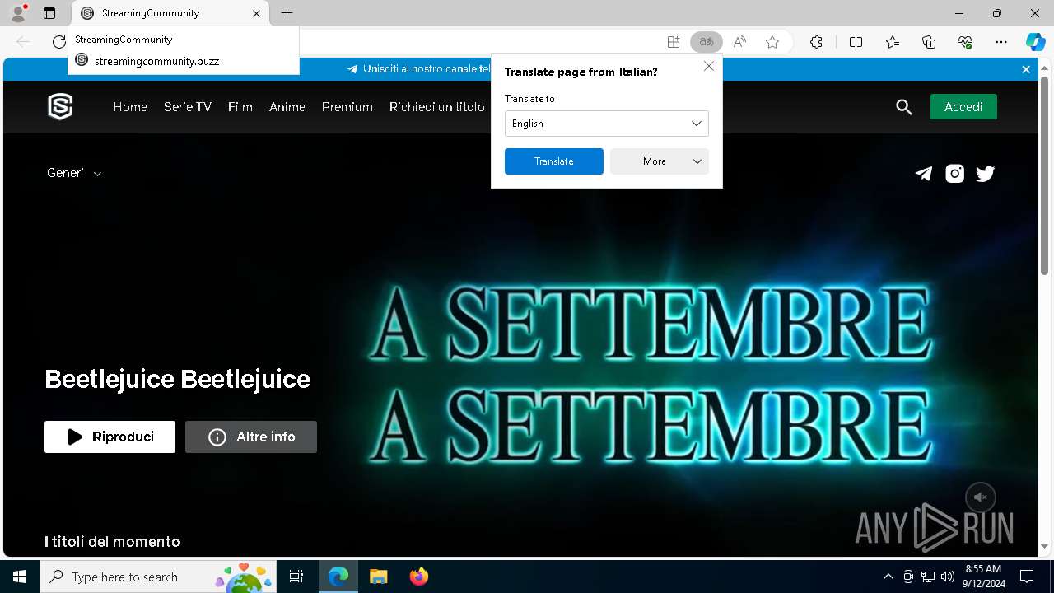1054x593 pixels.
Task: Open the Instagram social icon
Action: [x=954, y=173]
